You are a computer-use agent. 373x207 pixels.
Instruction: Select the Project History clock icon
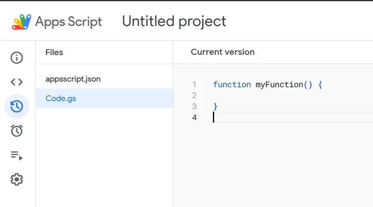pyautogui.click(x=17, y=106)
